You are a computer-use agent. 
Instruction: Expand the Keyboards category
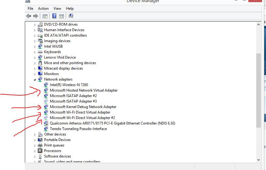(x=35, y=52)
